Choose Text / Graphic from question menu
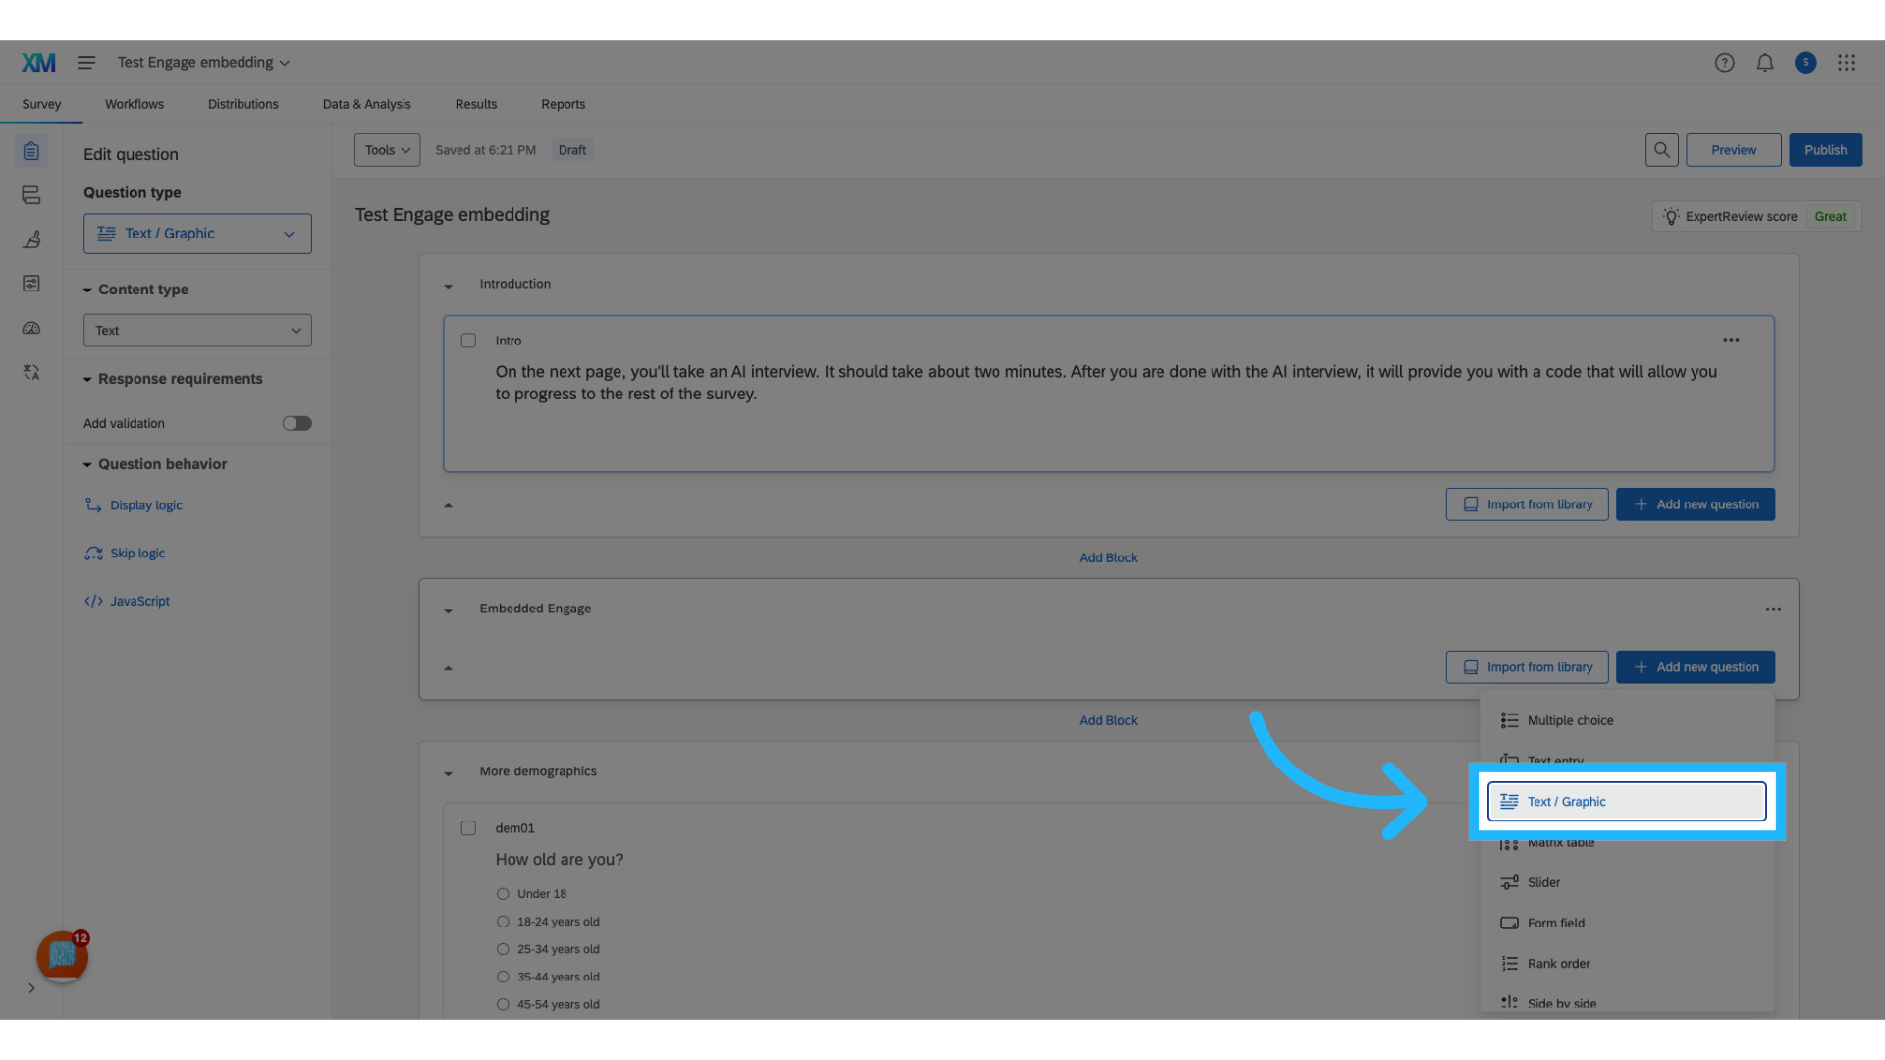 pos(1627,802)
